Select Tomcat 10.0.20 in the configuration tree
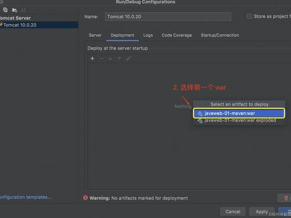 (39, 25)
